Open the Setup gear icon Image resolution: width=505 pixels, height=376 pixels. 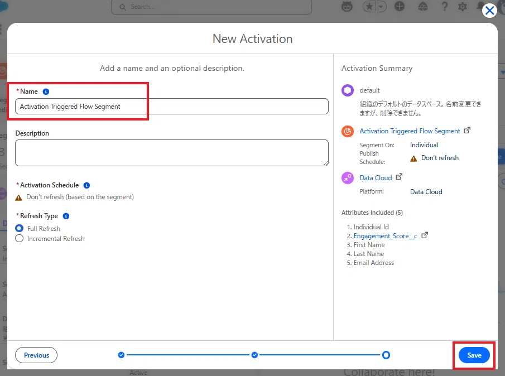point(463,7)
